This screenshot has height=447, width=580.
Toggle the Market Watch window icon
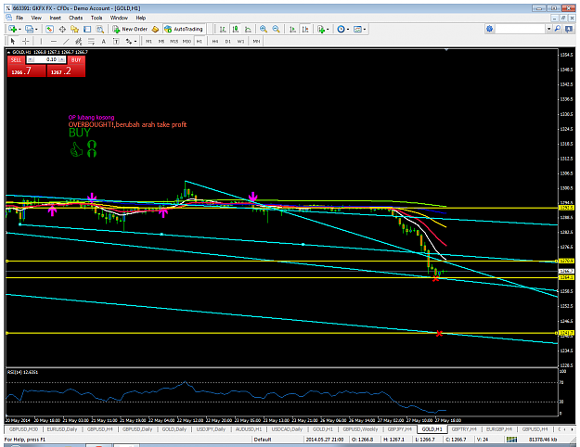[49, 29]
